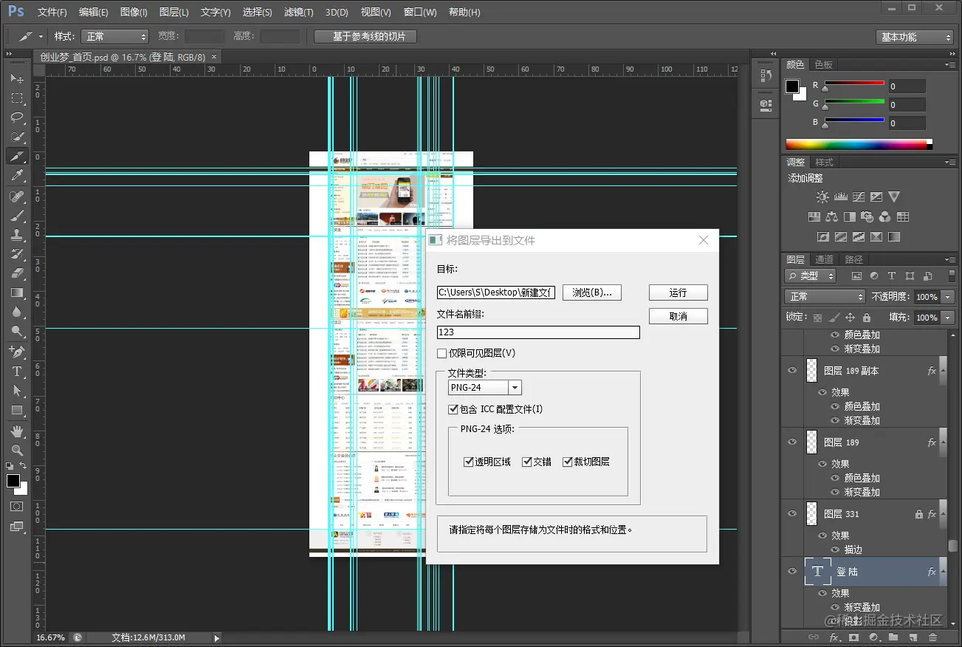The height and width of the screenshot is (647, 962).
Task: Check the 仅限可见图层 checkbox
Action: 442,353
